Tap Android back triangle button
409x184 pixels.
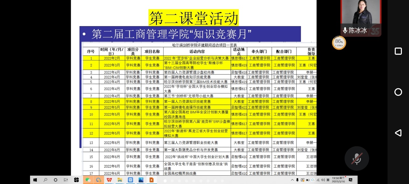click(398, 133)
